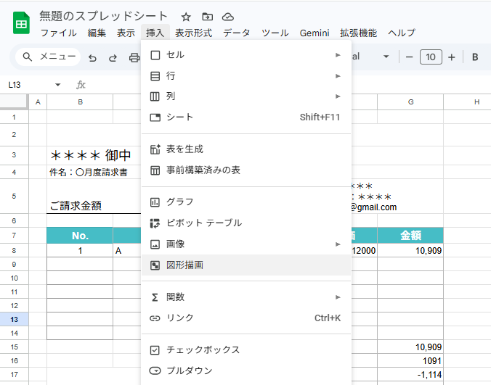Click the undo arrow in toolbar

coord(92,57)
